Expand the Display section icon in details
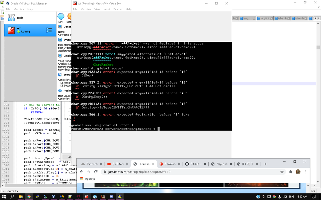The height and width of the screenshot is (200, 321). 60,56
